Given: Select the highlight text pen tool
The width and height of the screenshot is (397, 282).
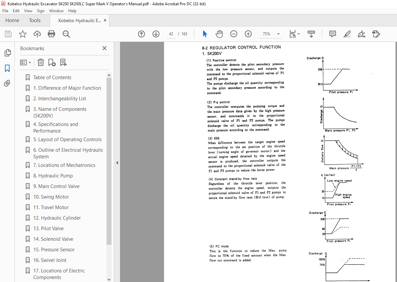Looking at the screenshot, I should coord(347,34).
